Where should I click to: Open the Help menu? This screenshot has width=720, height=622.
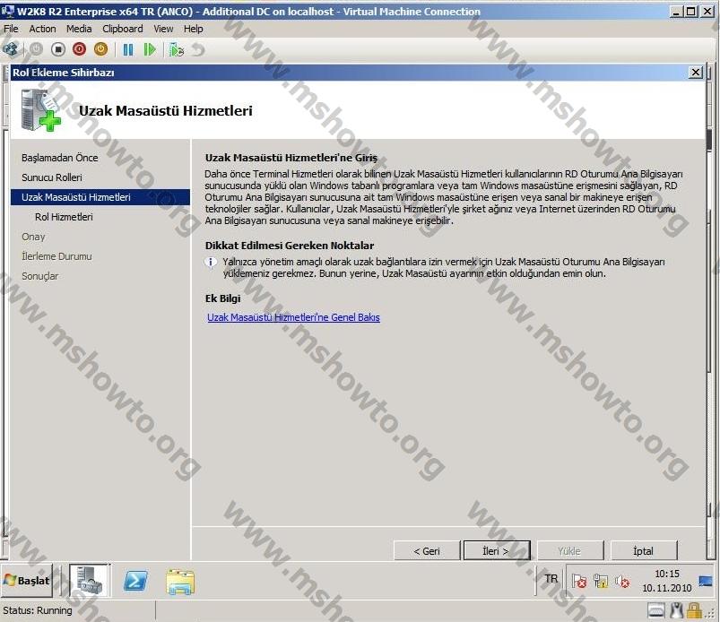click(194, 29)
